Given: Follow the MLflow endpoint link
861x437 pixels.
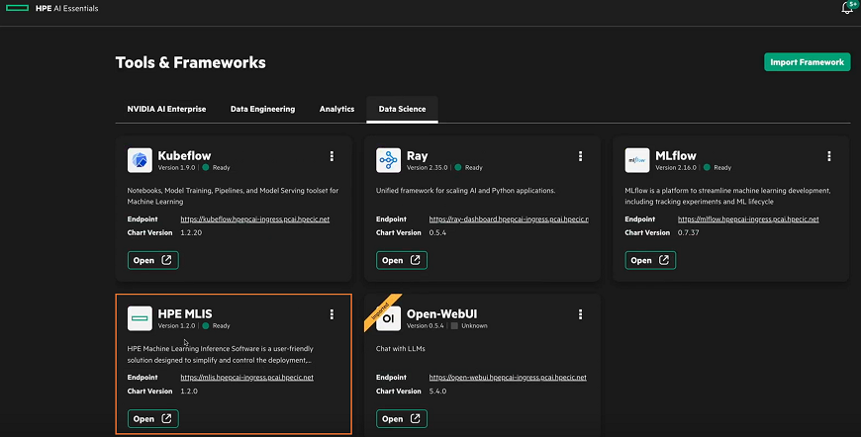Looking at the screenshot, I should 748,219.
